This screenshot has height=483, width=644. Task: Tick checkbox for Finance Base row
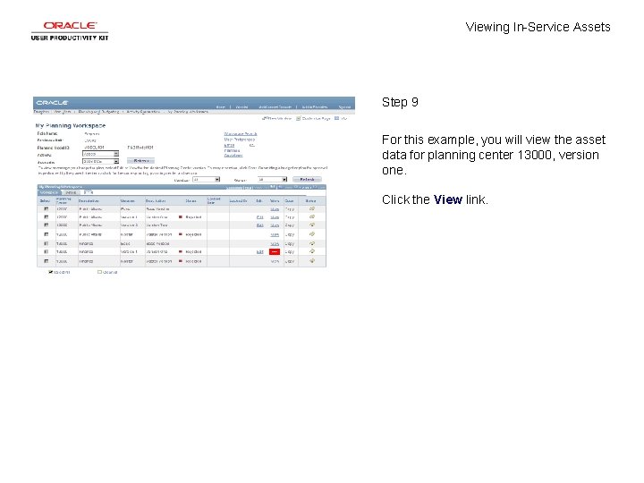point(46,243)
